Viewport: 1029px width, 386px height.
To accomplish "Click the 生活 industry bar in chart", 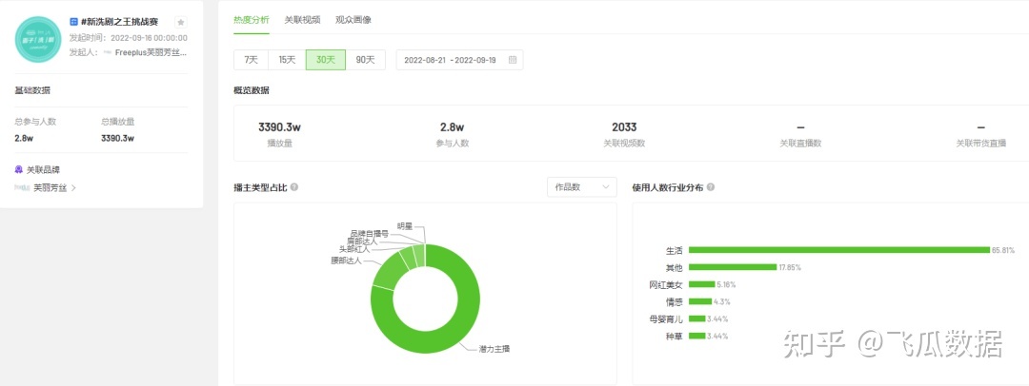I will [x=838, y=250].
